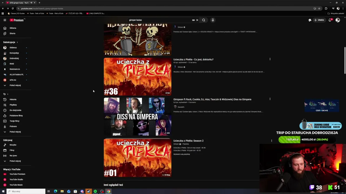Open YouTube account avatar menu
The height and width of the screenshot is (194, 346).
(x=338, y=20)
